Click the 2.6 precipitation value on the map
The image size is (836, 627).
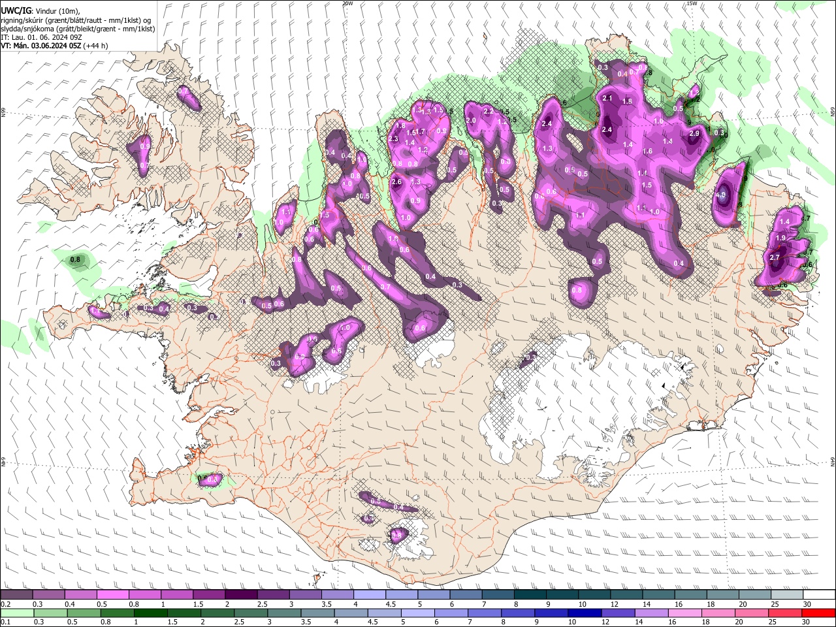[396, 182]
